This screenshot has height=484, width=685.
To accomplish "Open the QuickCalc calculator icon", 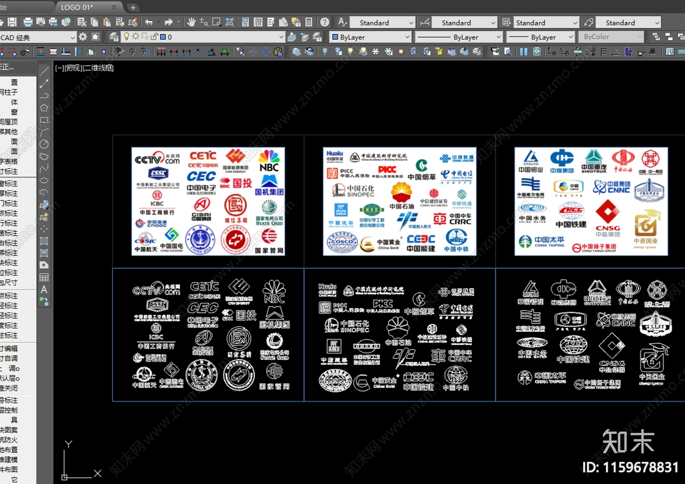I will point(309,22).
